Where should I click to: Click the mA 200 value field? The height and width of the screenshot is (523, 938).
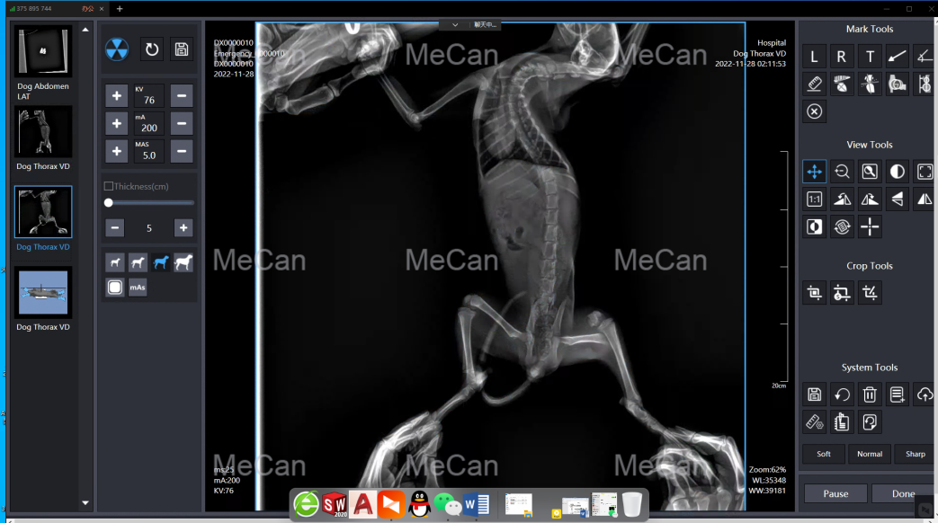[x=149, y=124]
